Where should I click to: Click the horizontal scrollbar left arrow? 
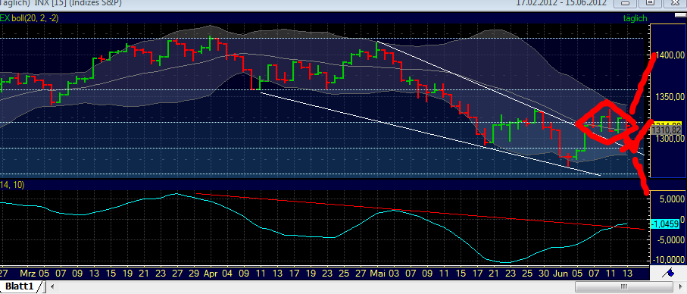(53, 287)
